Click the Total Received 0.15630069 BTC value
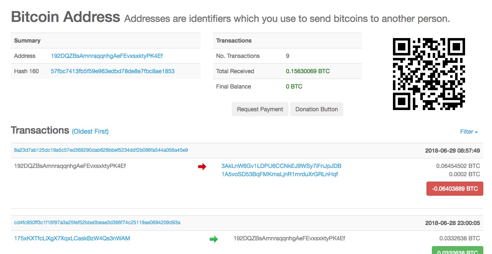The image size is (492, 254). (x=308, y=71)
